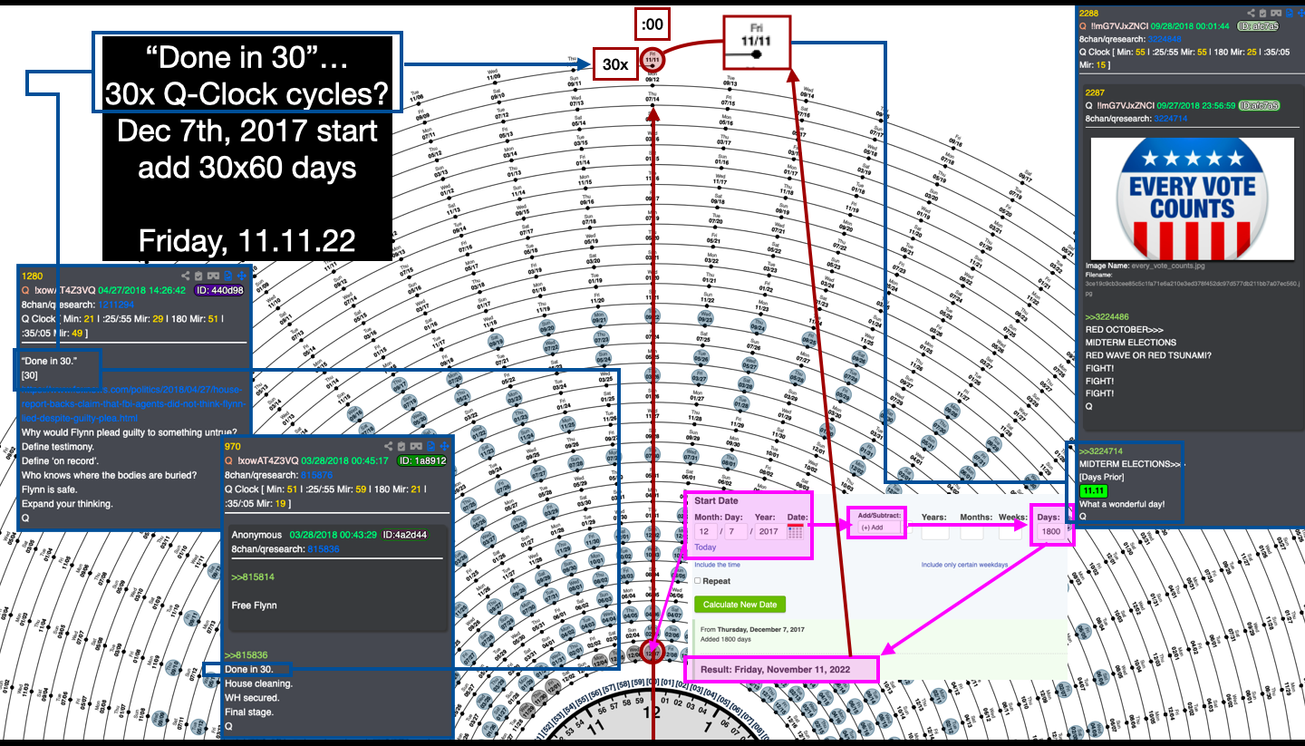Click the 'RED OCTOBER>>>' line in post 2287
Image resolution: width=1305 pixels, height=746 pixels.
1125,330
